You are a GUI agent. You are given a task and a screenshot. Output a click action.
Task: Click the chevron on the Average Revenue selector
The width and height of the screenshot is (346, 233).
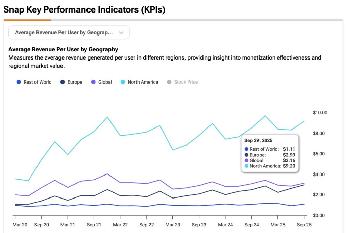(x=121, y=32)
